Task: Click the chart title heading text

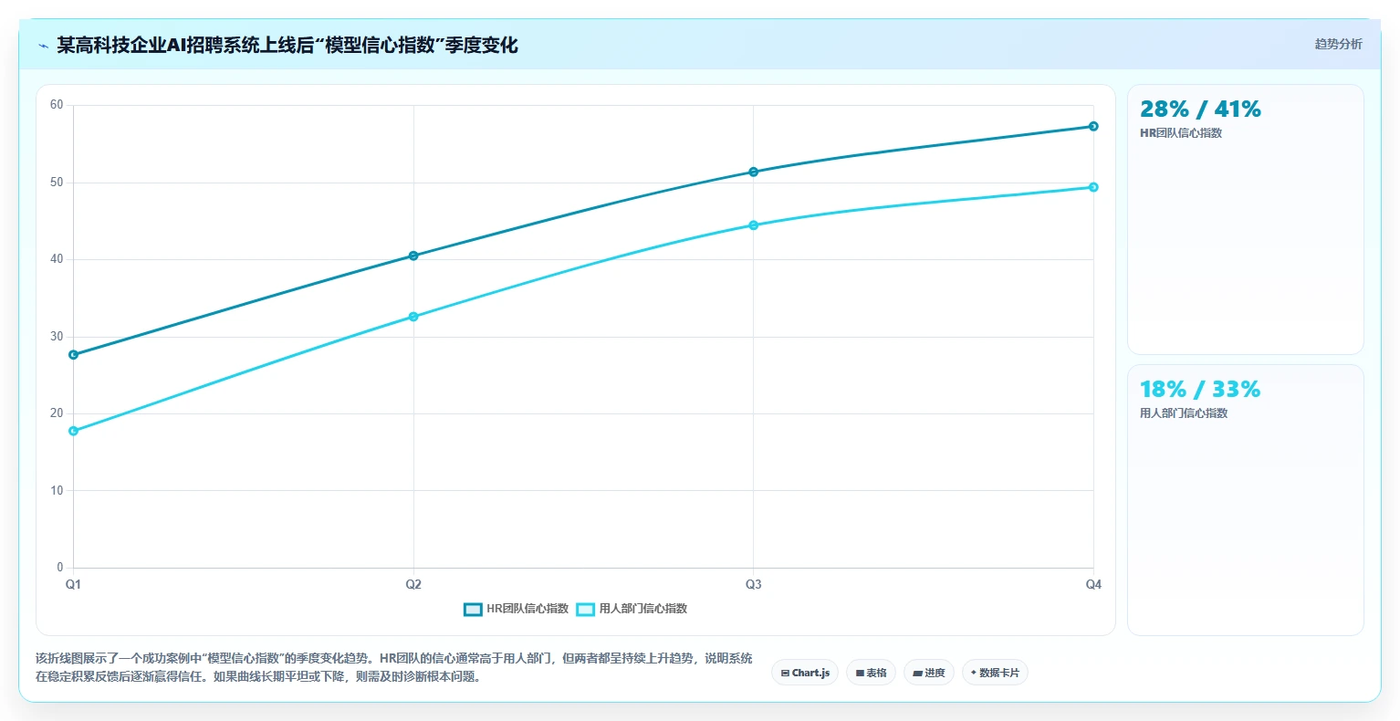Action: tap(287, 46)
